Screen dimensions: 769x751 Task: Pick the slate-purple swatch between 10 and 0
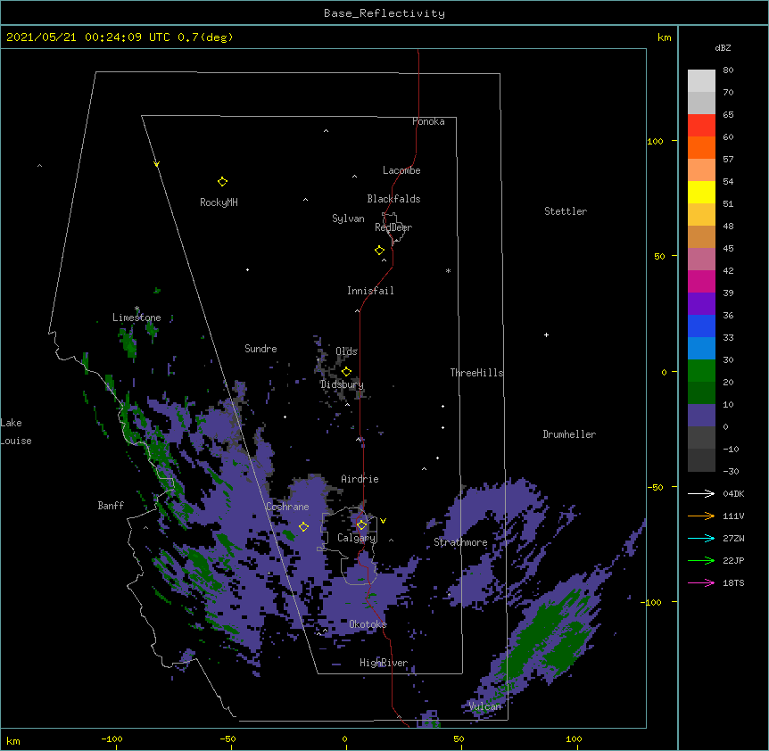[x=701, y=416]
